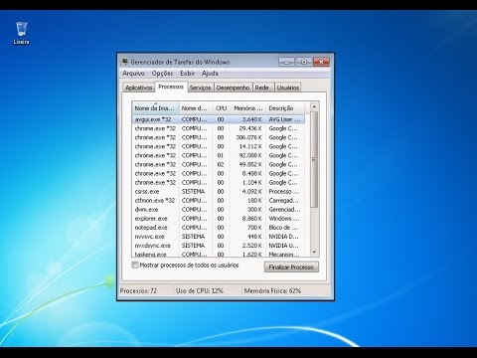Sort by Nome da Imagem column header
Screen dimensions: 477x358
155,108
